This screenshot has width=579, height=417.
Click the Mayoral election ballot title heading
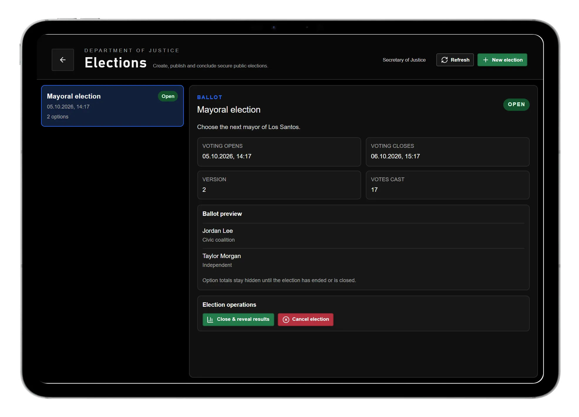pos(229,110)
